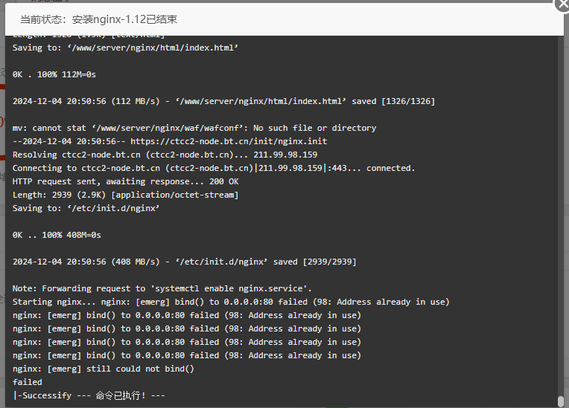This screenshot has width=569, height=408.
Task: Click the '0K .. 100% 408M=0s' line
Action: coord(57,235)
